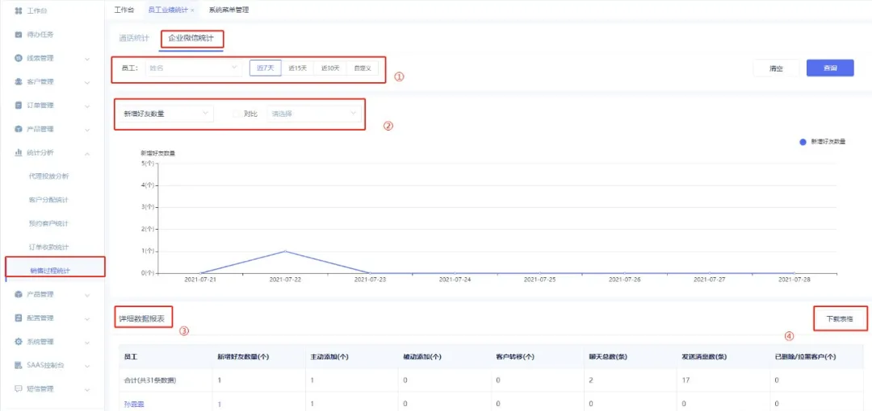872x411 pixels.
Task: Click the 工作台 sidebar icon
Action: pos(19,10)
